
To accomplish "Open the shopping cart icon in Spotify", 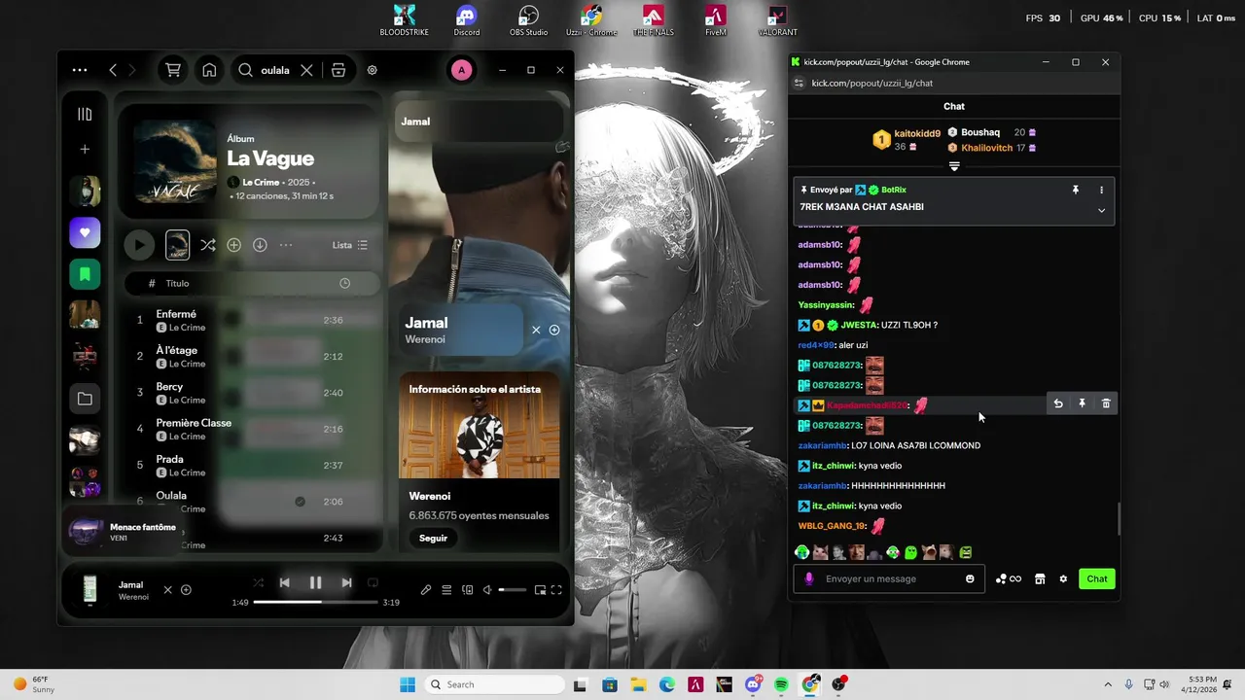I will tap(173, 70).
